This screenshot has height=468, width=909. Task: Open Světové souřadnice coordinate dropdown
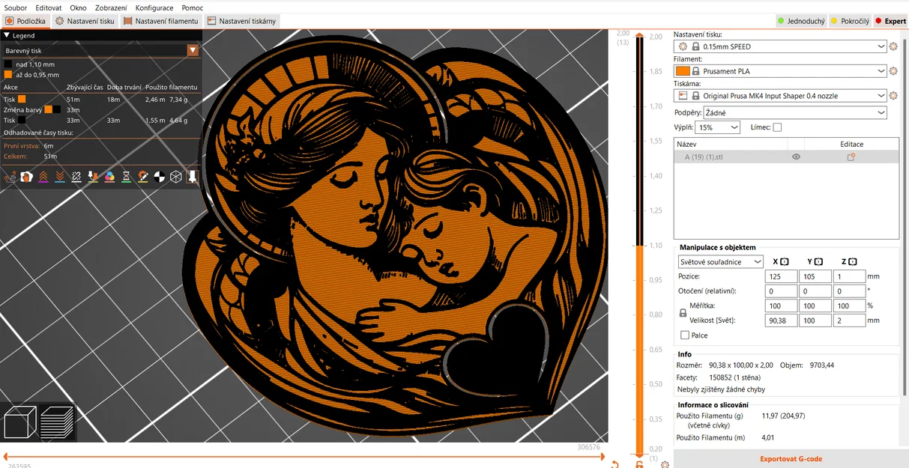720,262
